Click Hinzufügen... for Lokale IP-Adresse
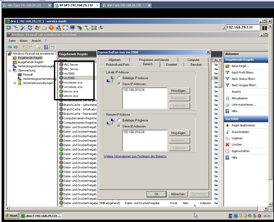274x222 pixels. click(179, 91)
